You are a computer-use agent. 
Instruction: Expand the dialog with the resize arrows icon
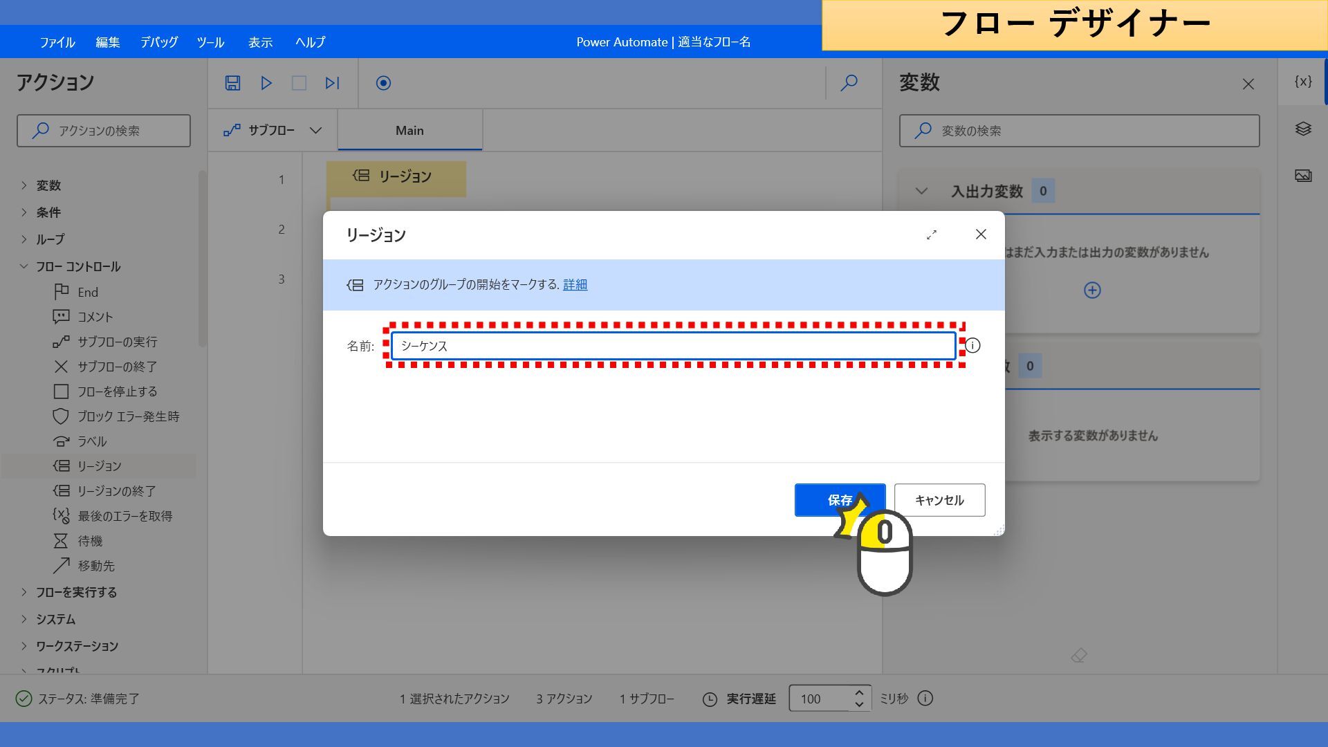coord(932,234)
